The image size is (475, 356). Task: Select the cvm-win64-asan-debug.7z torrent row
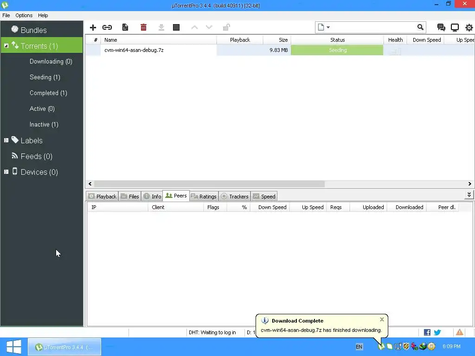[280, 50]
